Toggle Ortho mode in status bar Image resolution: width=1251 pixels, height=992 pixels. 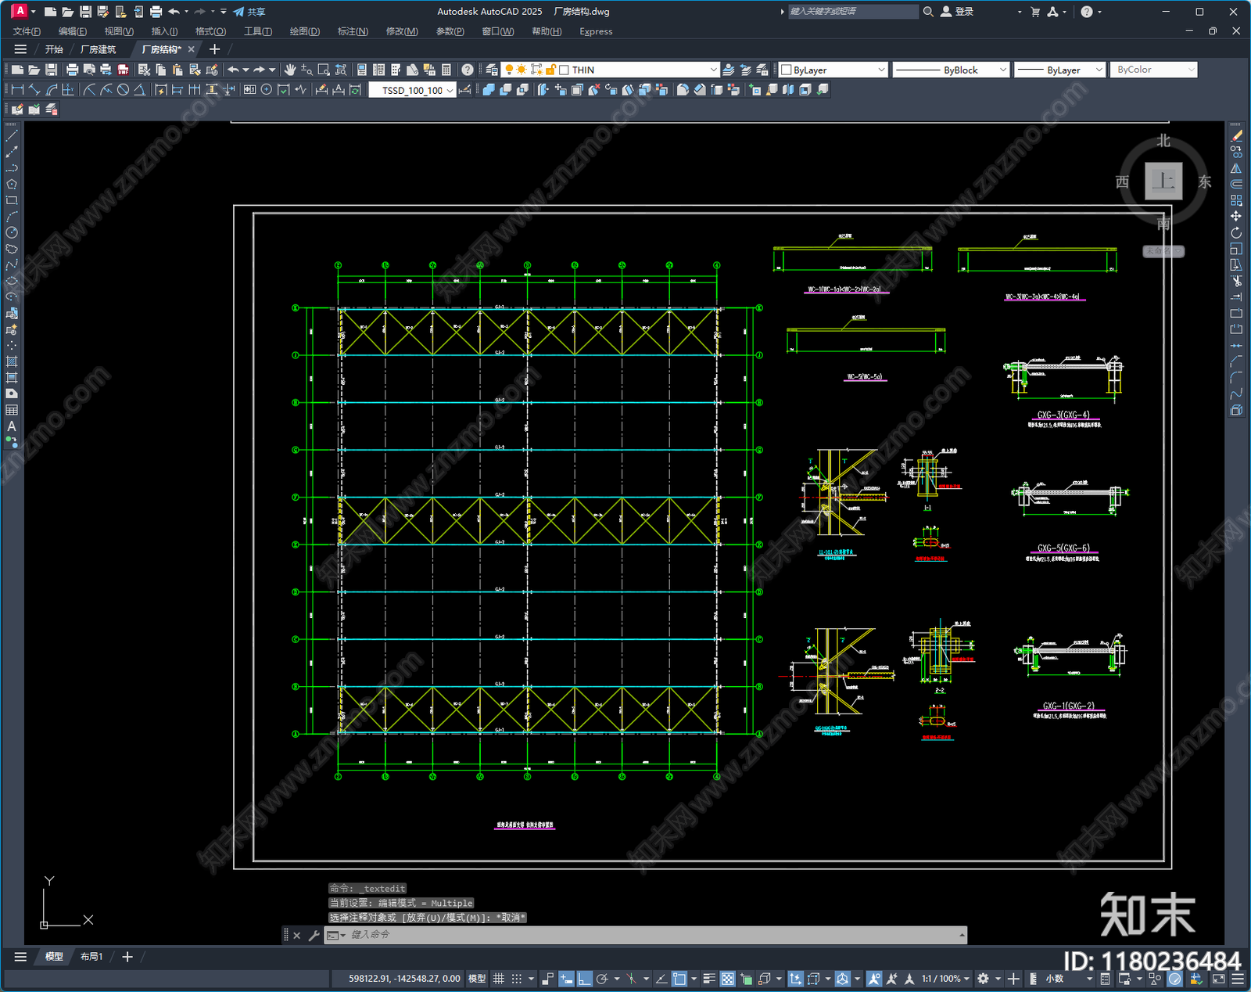[584, 979]
